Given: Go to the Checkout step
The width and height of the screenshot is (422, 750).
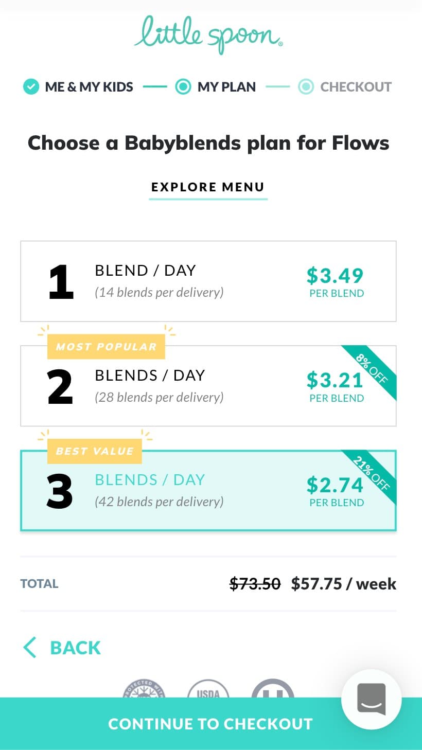Looking at the screenshot, I should click(x=345, y=87).
